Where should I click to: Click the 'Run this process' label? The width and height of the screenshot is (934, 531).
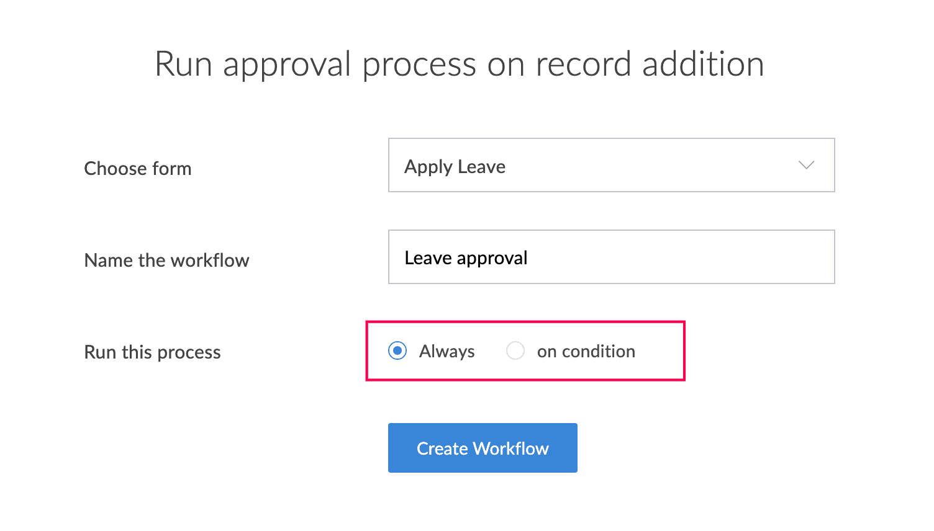pos(152,352)
